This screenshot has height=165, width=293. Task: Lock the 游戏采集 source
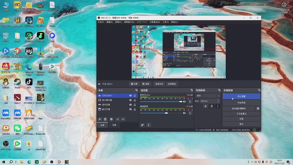click(x=135, y=104)
